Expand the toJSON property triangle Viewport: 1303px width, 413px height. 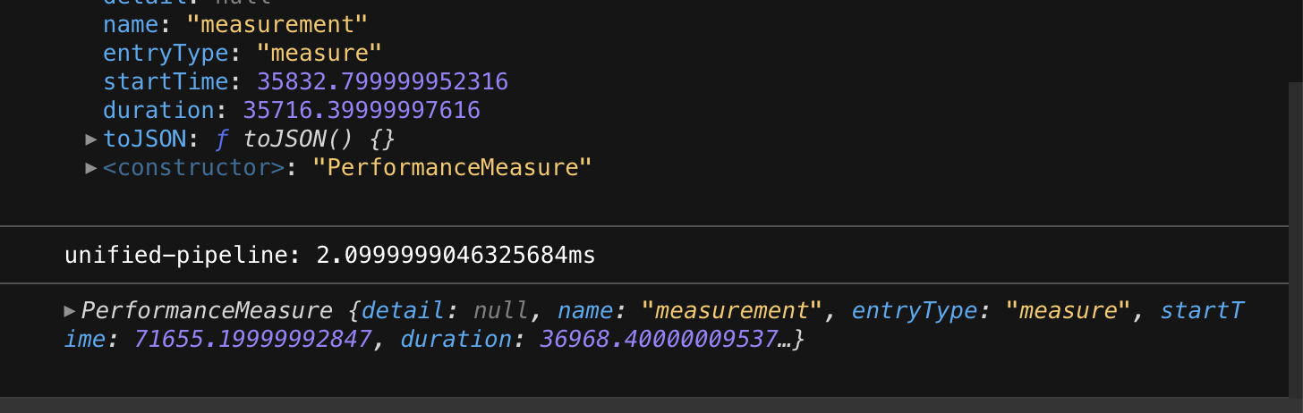tap(90, 139)
